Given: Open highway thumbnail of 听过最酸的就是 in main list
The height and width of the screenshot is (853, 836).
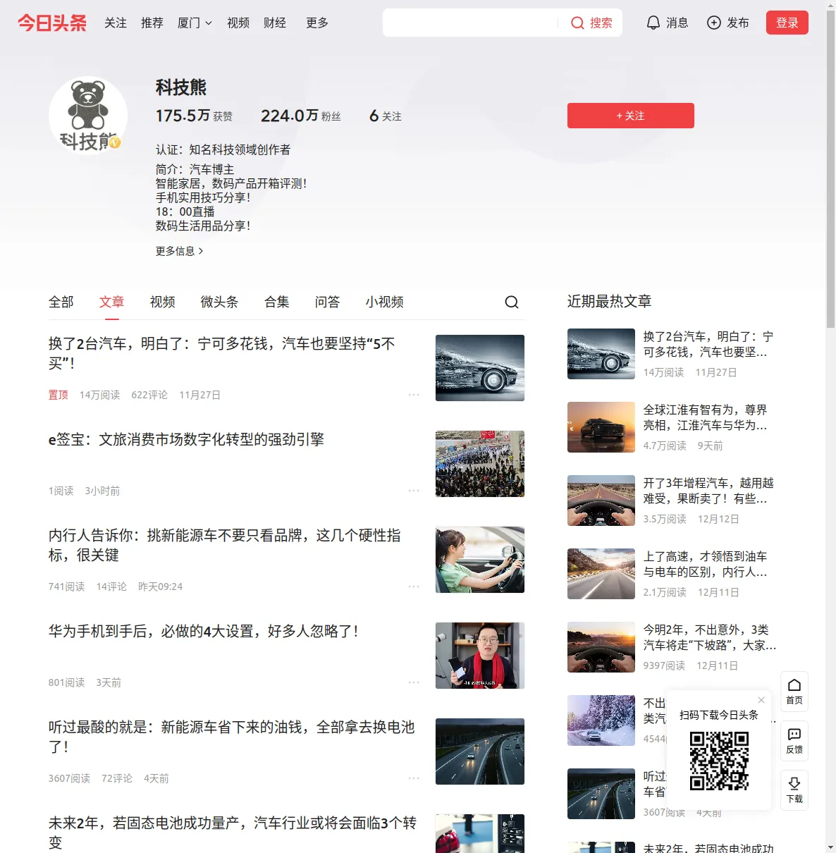Looking at the screenshot, I should (x=480, y=751).
